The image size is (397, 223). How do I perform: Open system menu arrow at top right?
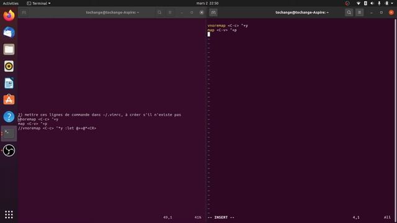pyautogui.click(x=392, y=3)
